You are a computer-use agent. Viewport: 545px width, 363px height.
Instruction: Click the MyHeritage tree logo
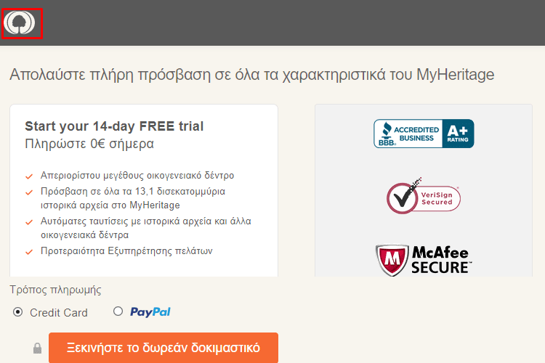click(x=20, y=23)
